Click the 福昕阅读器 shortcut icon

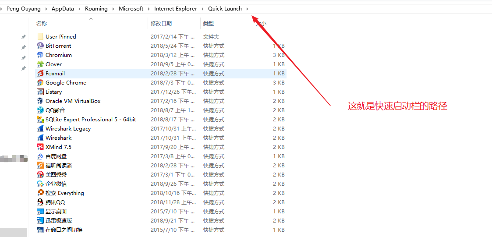tap(40, 166)
